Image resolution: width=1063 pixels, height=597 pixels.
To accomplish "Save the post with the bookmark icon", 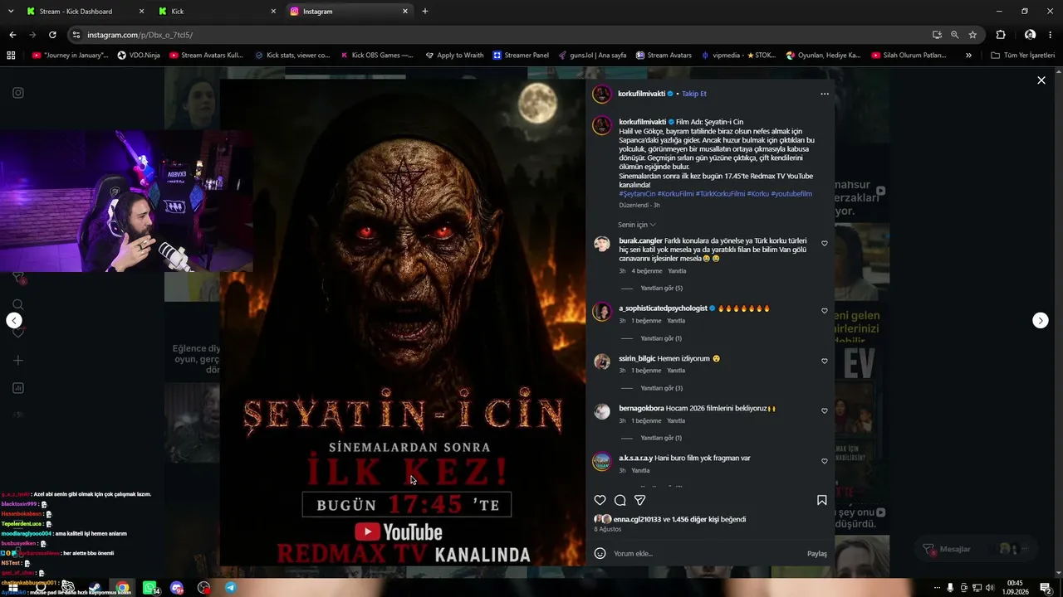I will [821, 500].
